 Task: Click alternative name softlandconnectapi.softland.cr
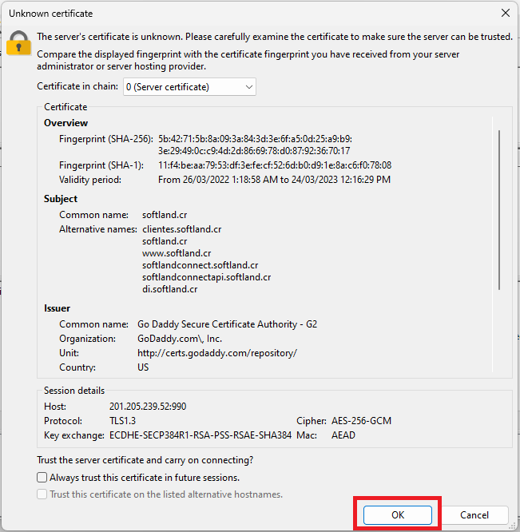click(x=207, y=277)
